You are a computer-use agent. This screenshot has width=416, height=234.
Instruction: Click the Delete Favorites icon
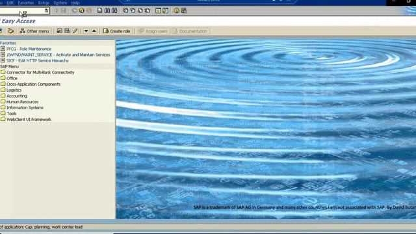pyautogui.click(x=67, y=31)
